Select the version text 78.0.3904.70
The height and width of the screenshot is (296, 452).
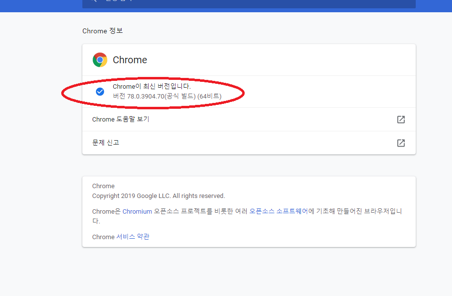[146, 96]
